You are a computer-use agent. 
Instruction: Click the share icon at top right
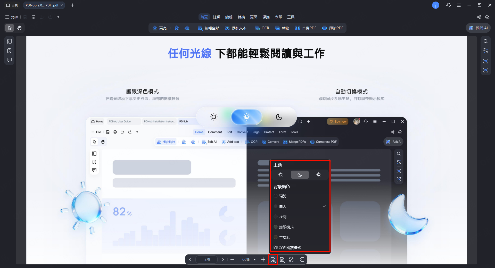pyautogui.click(x=479, y=17)
